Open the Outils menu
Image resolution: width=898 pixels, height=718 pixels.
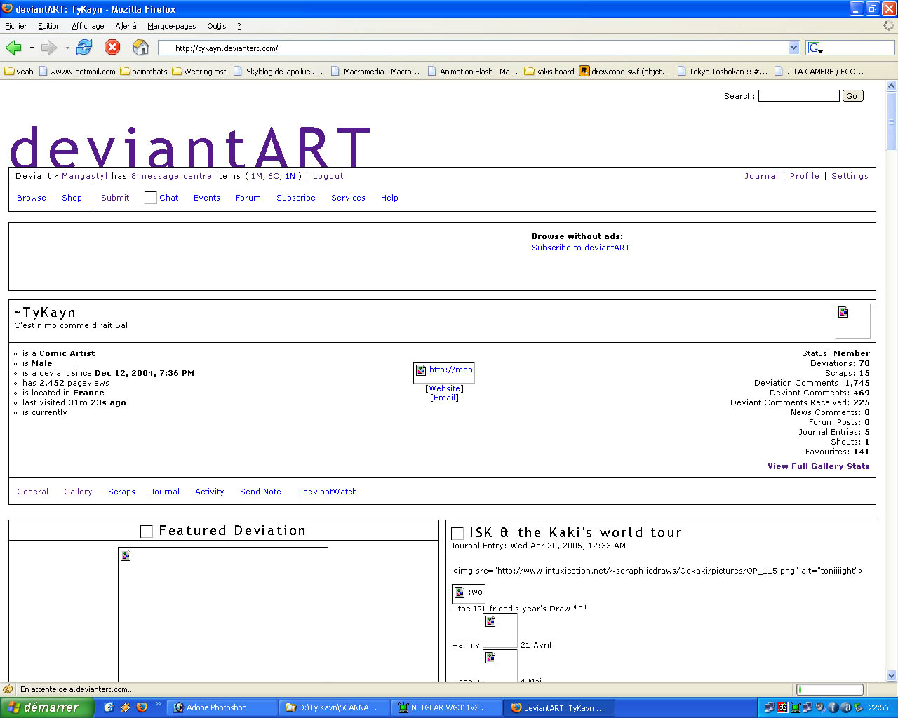coord(216,26)
